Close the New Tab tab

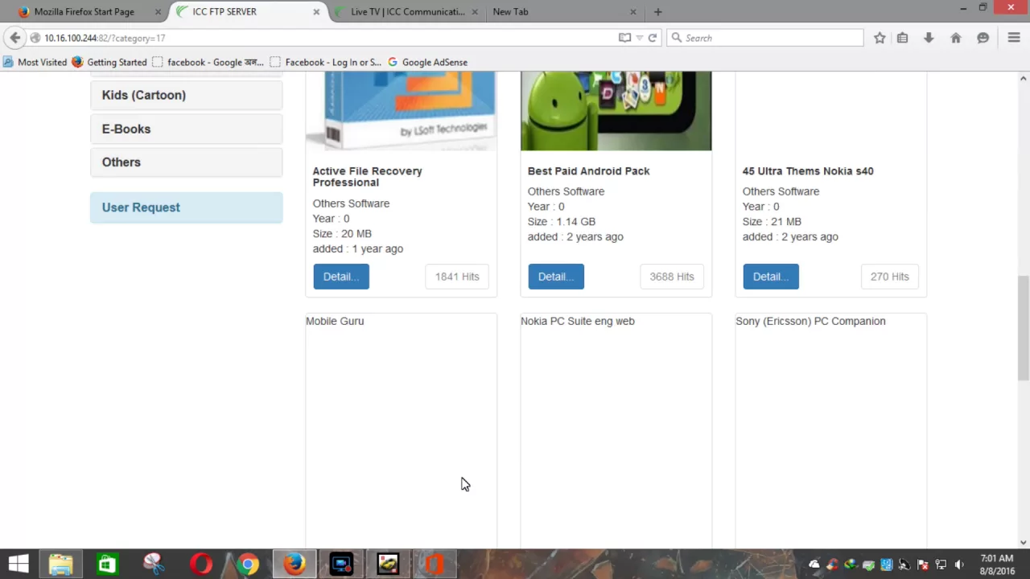point(632,12)
